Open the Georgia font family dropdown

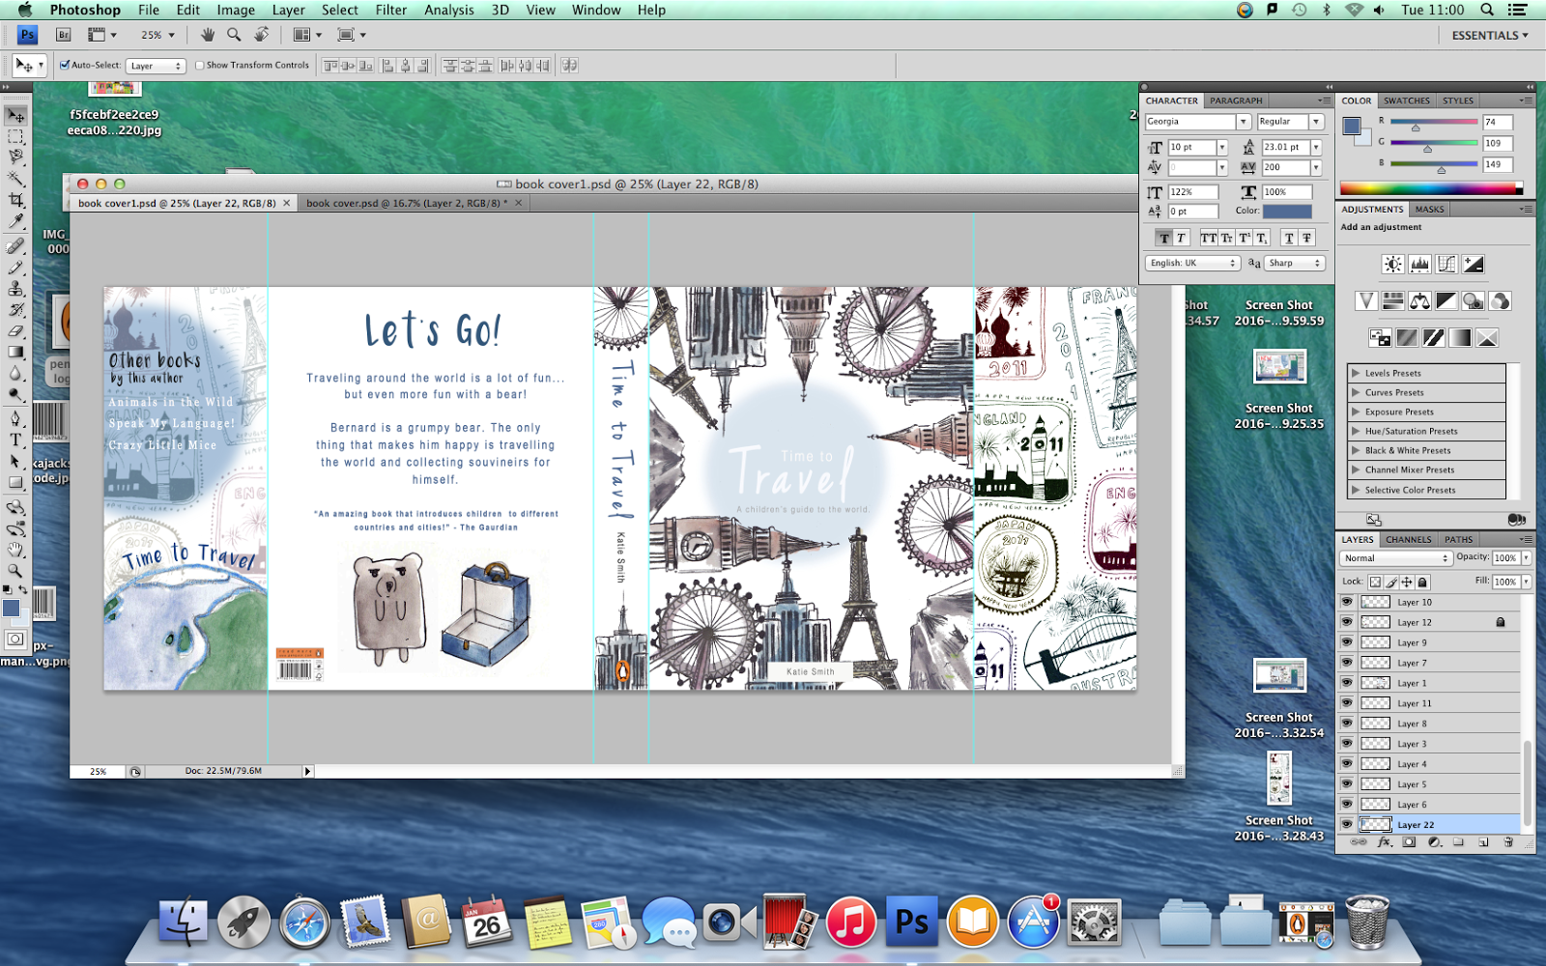[1245, 122]
